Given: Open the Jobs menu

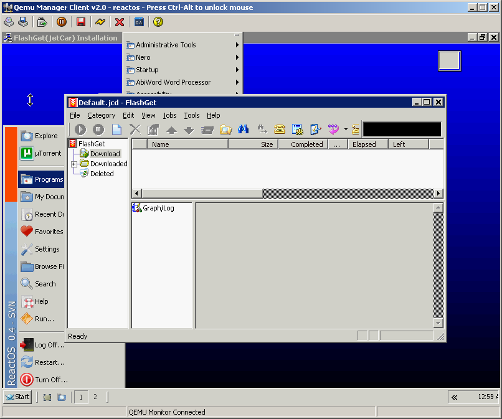Looking at the screenshot, I should coord(170,115).
